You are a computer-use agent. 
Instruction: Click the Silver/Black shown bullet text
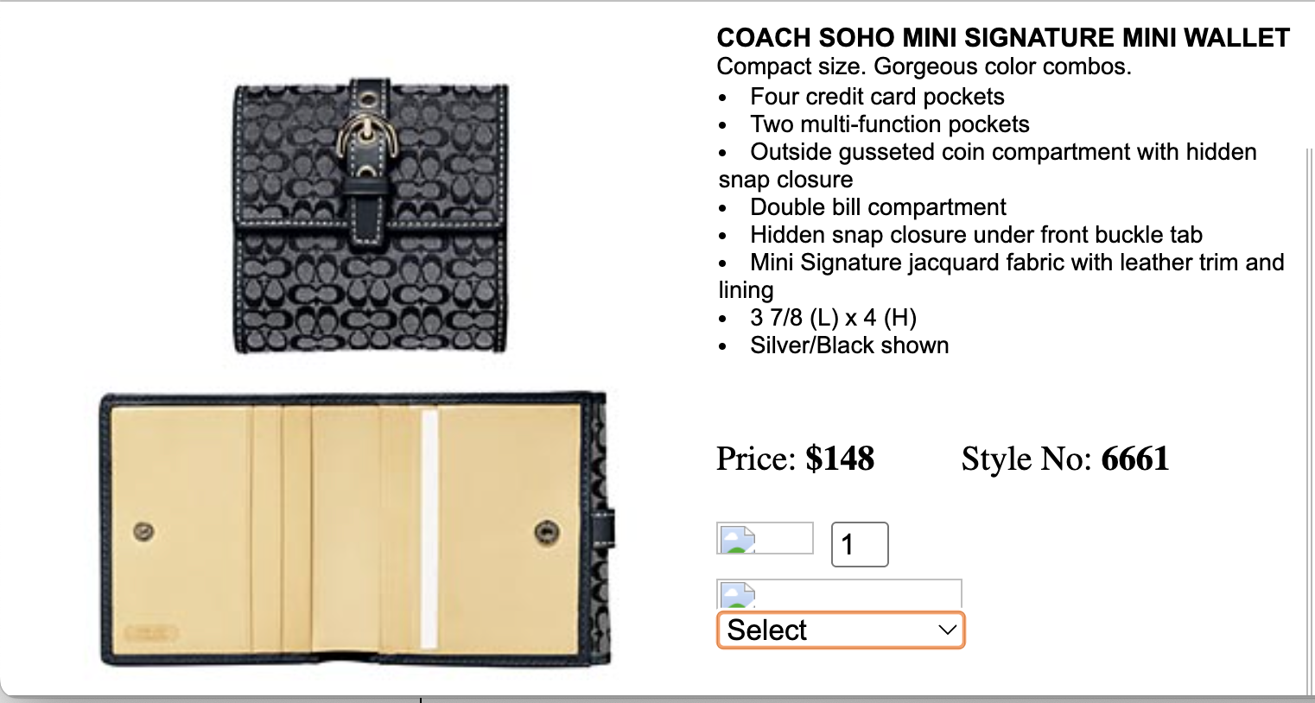pos(849,345)
